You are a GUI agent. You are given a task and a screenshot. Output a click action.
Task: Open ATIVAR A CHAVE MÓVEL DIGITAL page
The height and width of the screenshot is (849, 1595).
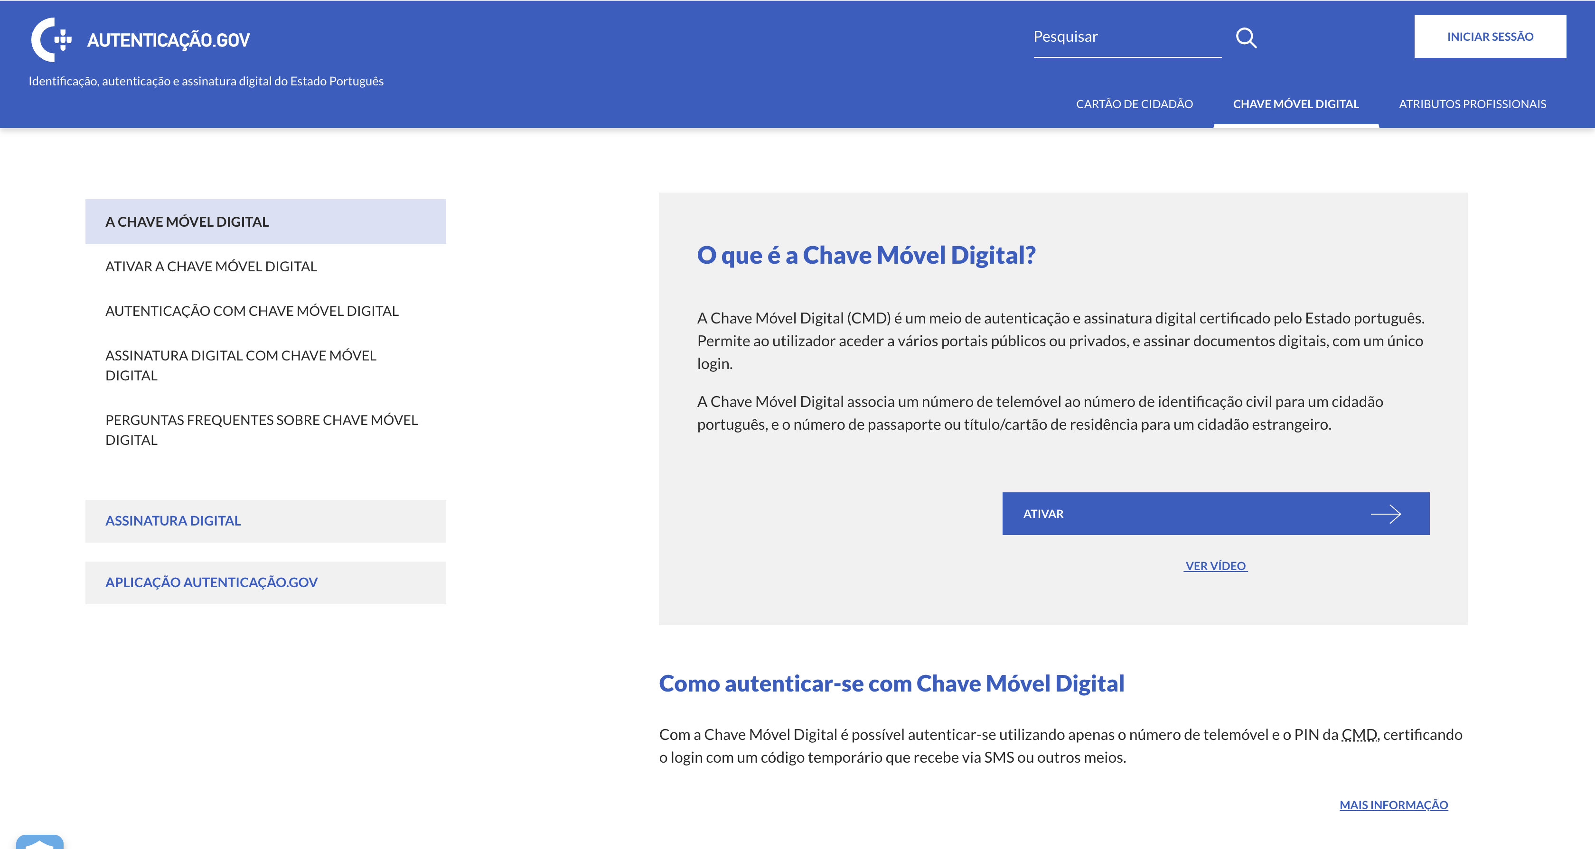(x=211, y=266)
